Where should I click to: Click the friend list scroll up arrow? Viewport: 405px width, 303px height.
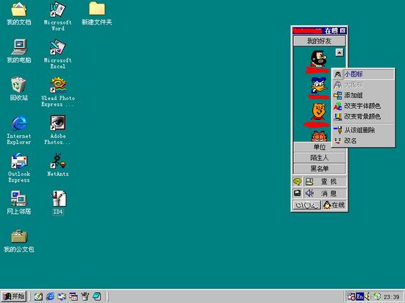339,53
